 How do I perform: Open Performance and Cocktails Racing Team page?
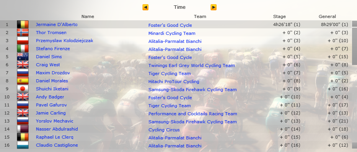(192, 113)
